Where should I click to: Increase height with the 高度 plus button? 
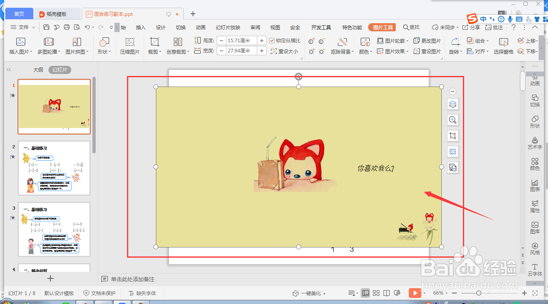pyautogui.click(x=262, y=41)
